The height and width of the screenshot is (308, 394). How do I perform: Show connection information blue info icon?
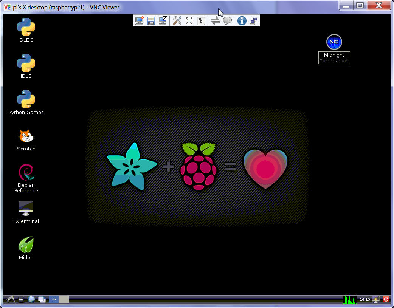pos(242,21)
